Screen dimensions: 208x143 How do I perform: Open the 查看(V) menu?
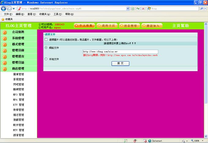[32, 14]
